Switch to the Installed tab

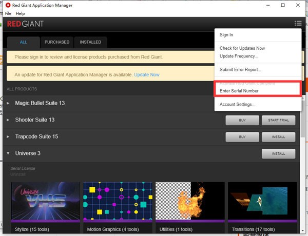tap(90, 42)
